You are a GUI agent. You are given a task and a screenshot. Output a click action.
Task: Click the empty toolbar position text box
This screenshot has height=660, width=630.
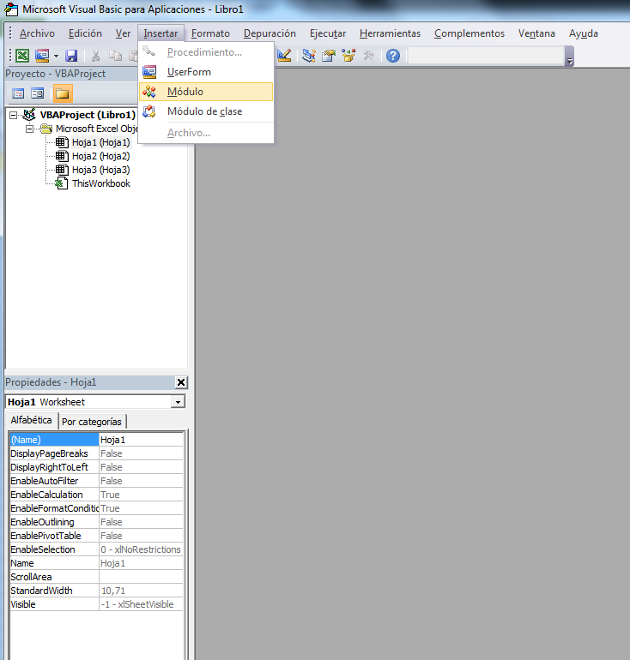pos(486,56)
